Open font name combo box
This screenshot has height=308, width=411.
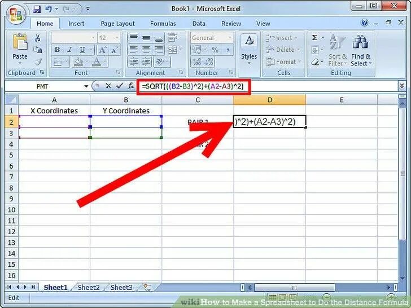(x=73, y=38)
